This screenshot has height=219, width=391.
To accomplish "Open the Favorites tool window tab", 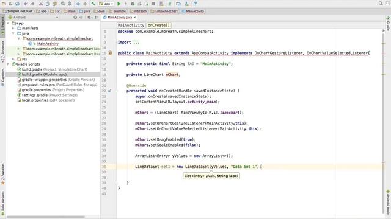I will click(2, 174).
